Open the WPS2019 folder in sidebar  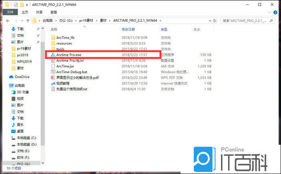(24, 62)
